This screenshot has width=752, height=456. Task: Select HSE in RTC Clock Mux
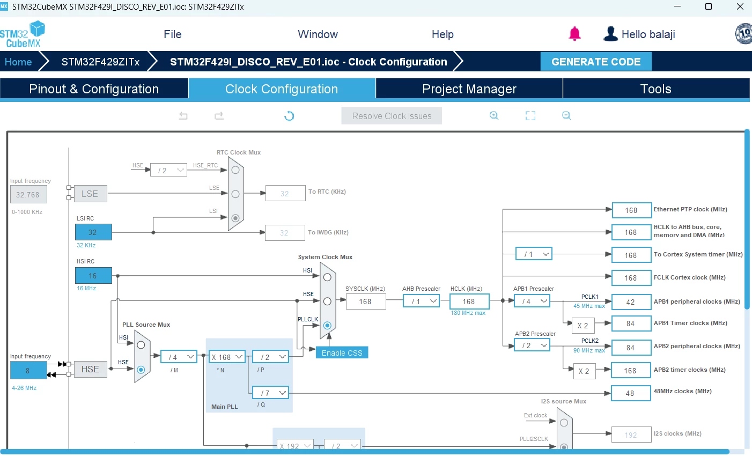click(x=235, y=170)
